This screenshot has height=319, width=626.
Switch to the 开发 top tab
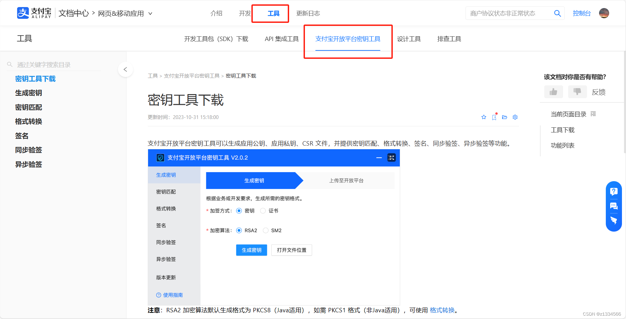[245, 13]
